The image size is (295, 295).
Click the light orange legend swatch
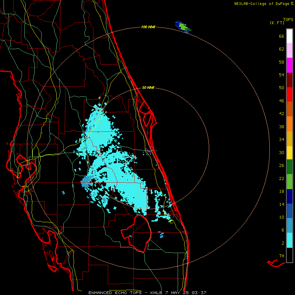click(x=289, y=124)
